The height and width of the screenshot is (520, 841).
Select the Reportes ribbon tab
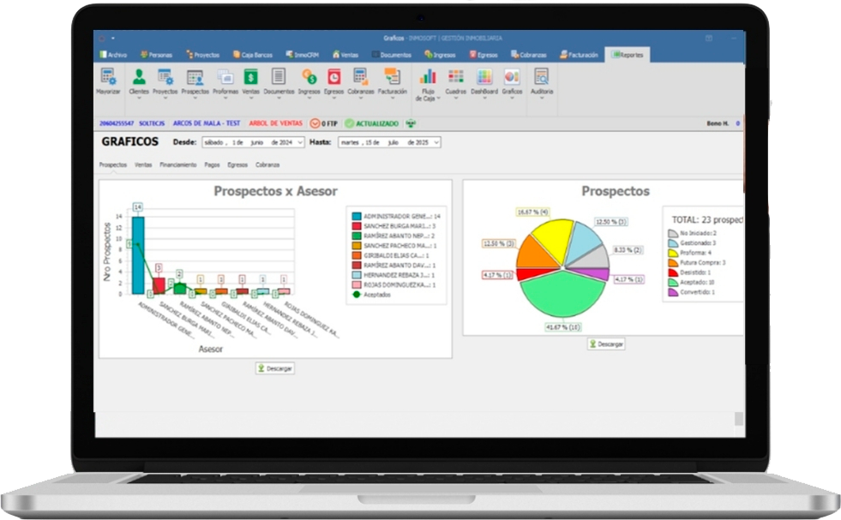[628, 55]
